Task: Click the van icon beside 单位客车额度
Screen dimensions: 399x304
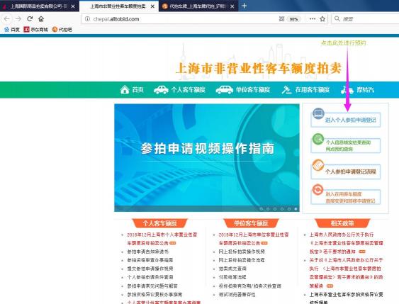Action: (224, 89)
